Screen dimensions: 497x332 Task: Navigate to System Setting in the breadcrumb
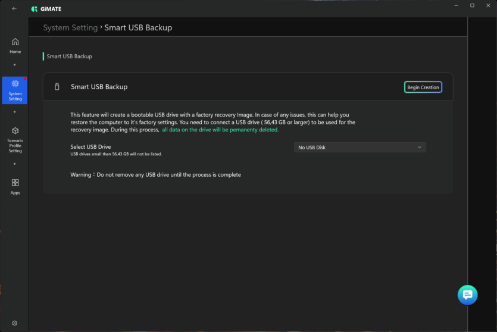pyautogui.click(x=70, y=27)
